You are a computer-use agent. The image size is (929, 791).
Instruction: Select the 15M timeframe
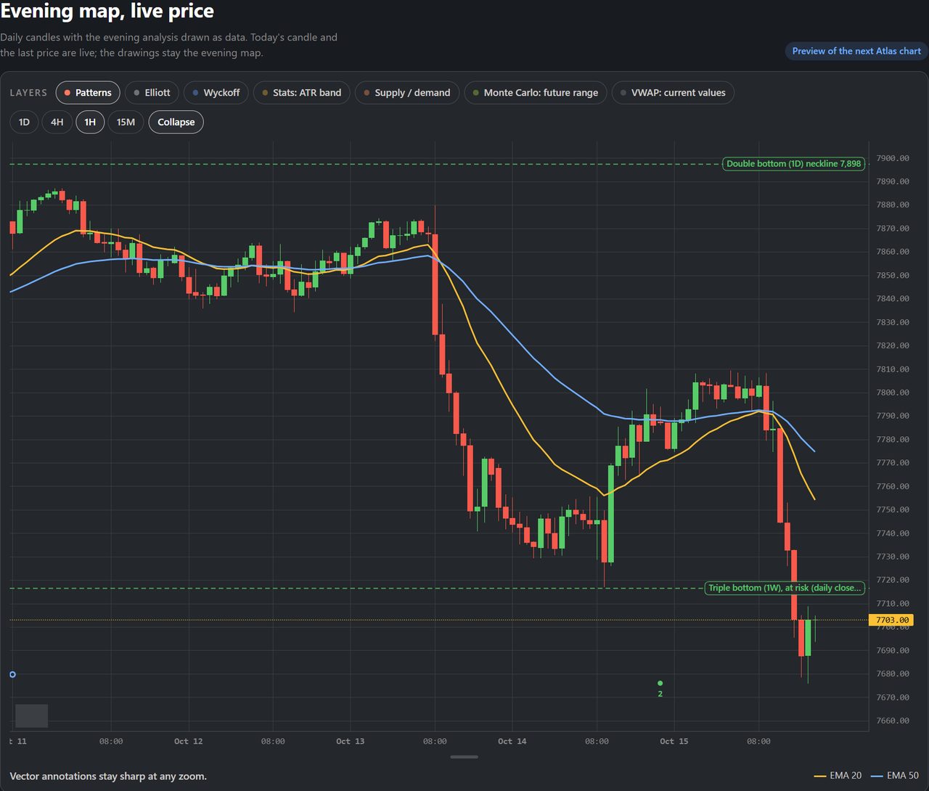[126, 122]
